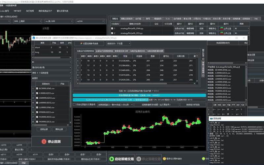The height and width of the screenshot is (165, 264).
Task: Click the 随机组合生成(升级中) button
Action: [x=91, y=159]
